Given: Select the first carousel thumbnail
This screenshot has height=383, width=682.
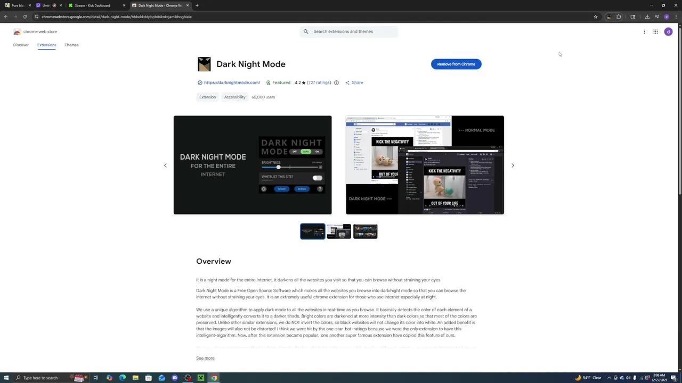Looking at the screenshot, I should tap(312, 231).
